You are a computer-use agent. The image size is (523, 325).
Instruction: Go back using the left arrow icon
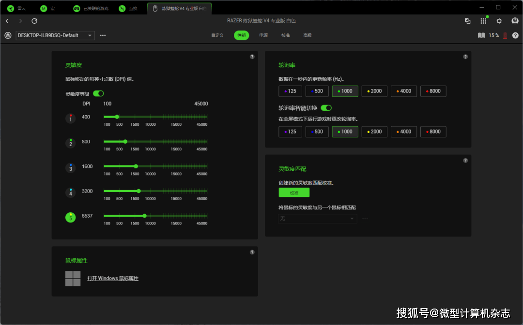7,21
